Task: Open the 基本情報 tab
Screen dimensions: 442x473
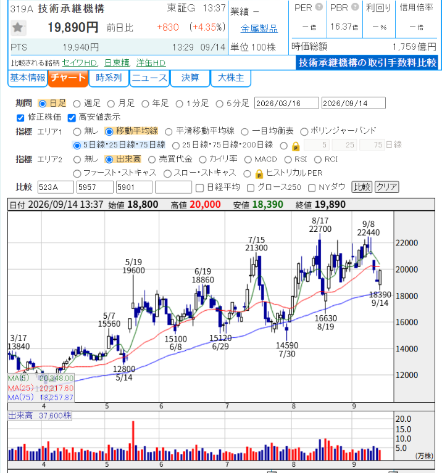Action: pyautogui.click(x=28, y=78)
